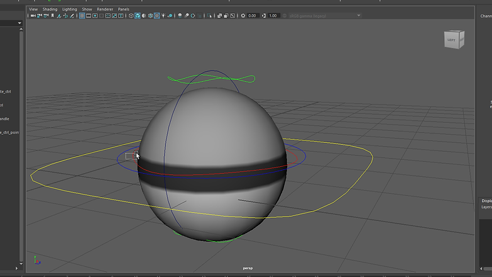Viewport: 492px width, 277px height.
Task: Click the Exposure value field 0.00
Action: click(253, 16)
